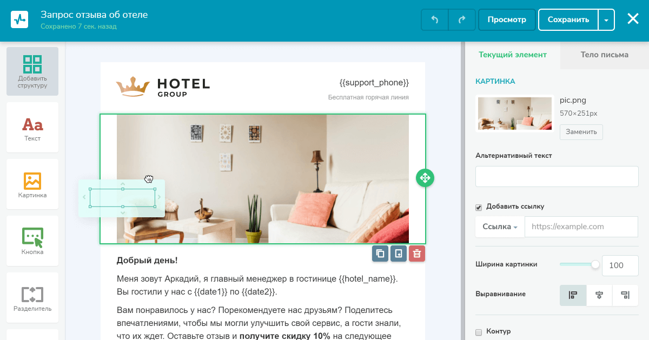This screenshot has height=340, width=649.
Task: Align picture to the right
Action: [625, 295]
